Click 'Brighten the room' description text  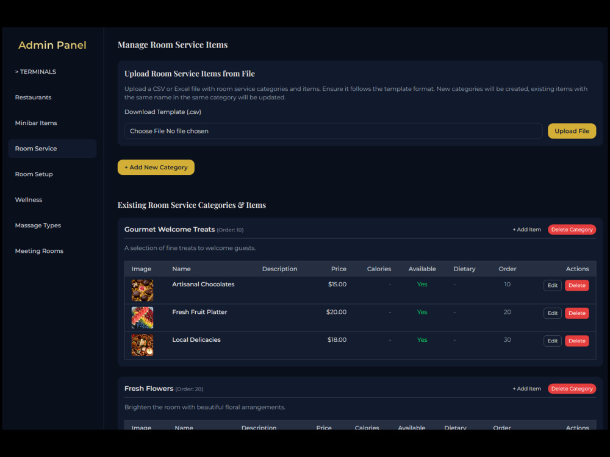[x=204, y=407]
